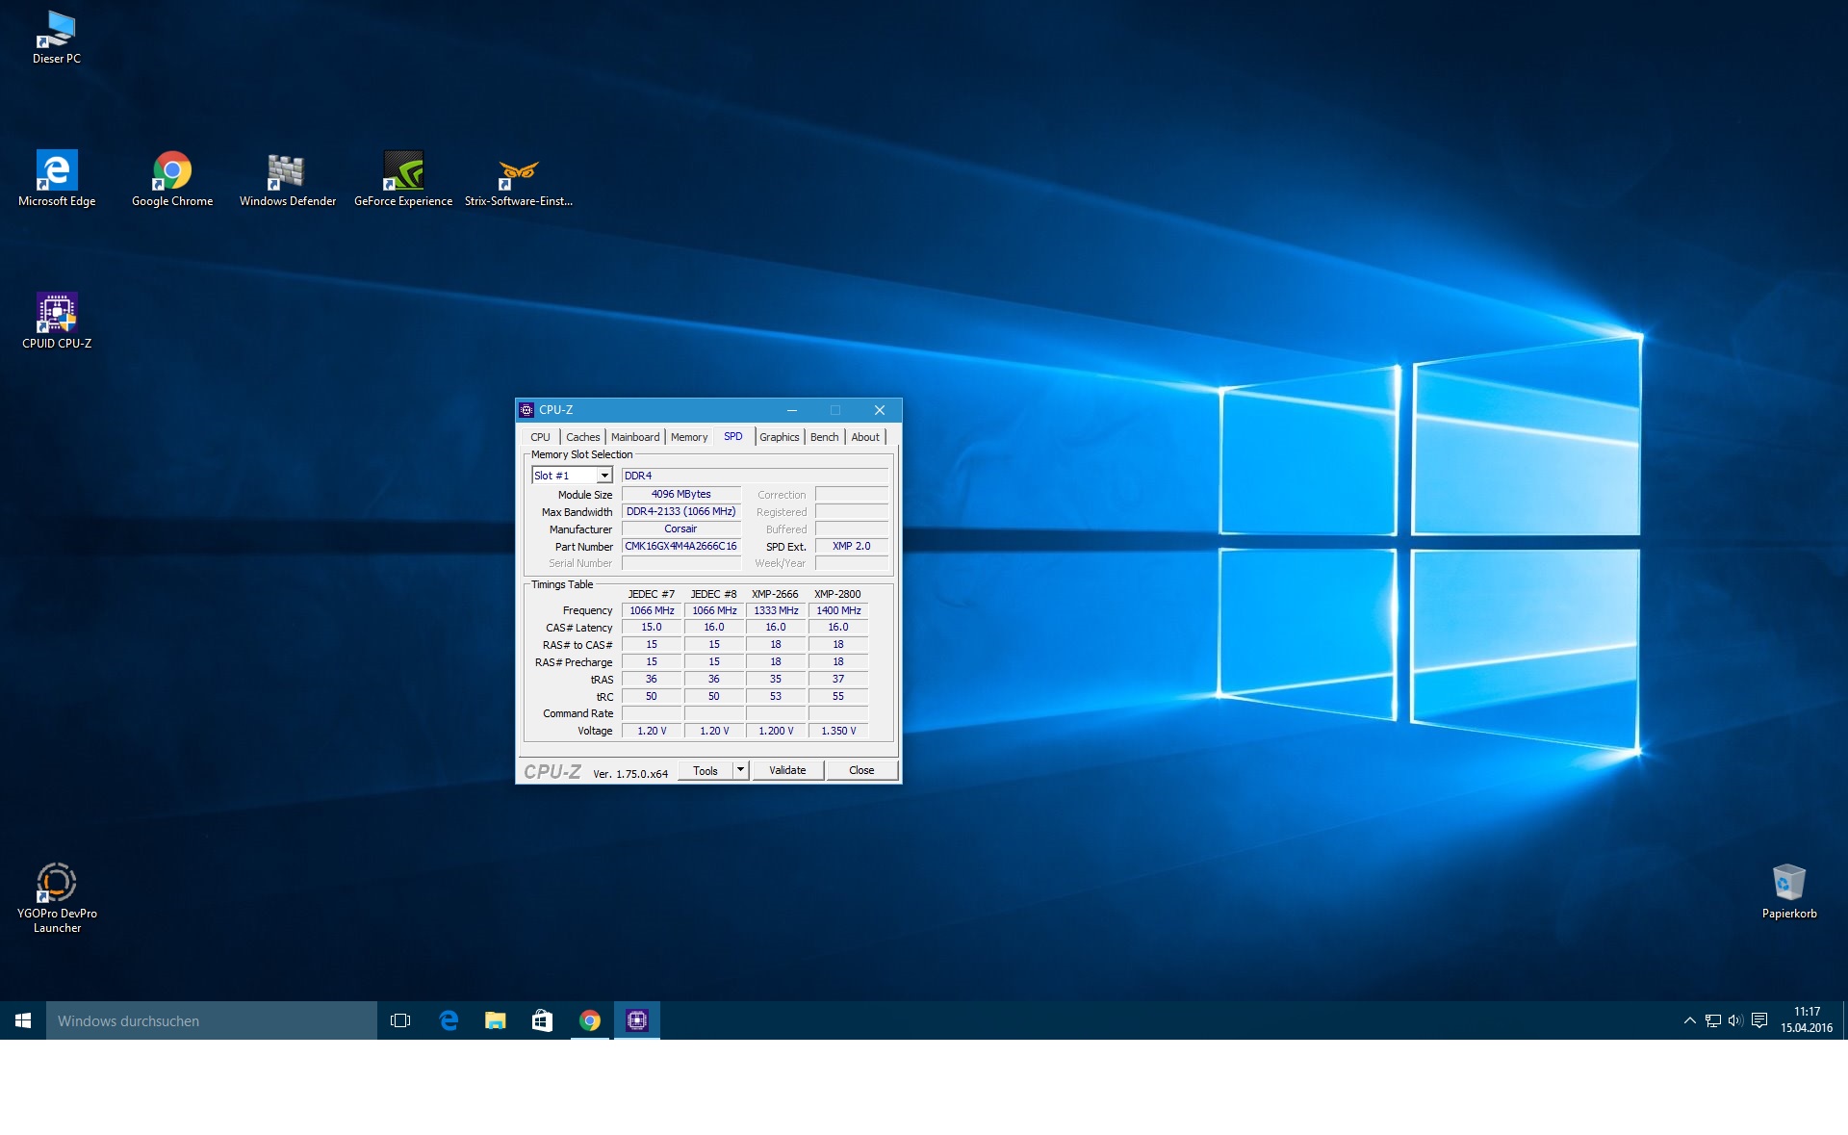Open Windows Store from taskbar
1848x1135 pixels.
click(543, 1020)
